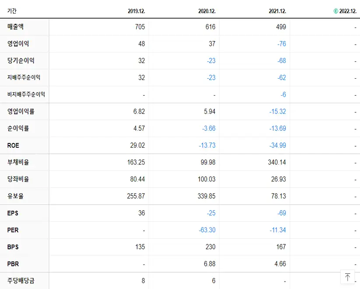The width and height of the screenshot is (360, 289).
Task: Click the EPS row label
Action: click(x=13, y=213)
